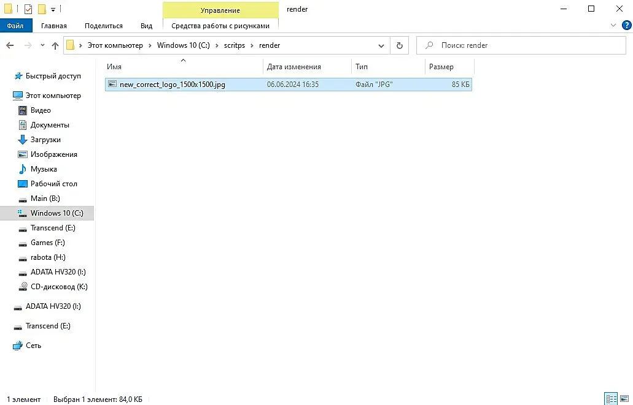Switch to the Вид ribbon tab

[x=146, y=26]
